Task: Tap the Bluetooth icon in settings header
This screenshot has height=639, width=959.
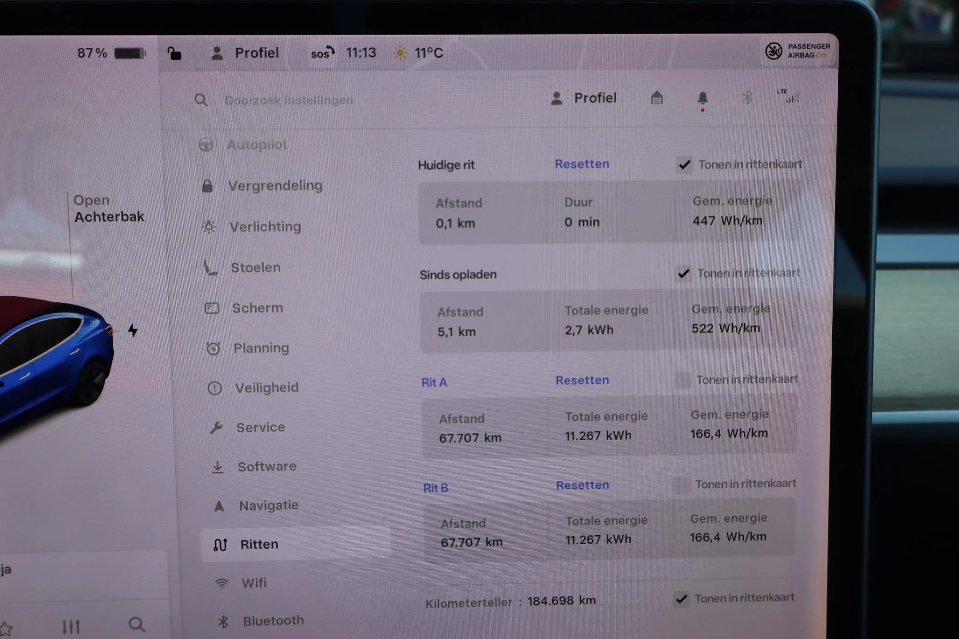Action: [x=747, y=97]
